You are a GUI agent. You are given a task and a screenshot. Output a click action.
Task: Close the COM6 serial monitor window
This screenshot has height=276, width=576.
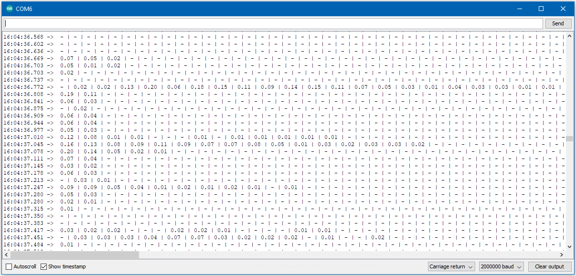point(563,9)
